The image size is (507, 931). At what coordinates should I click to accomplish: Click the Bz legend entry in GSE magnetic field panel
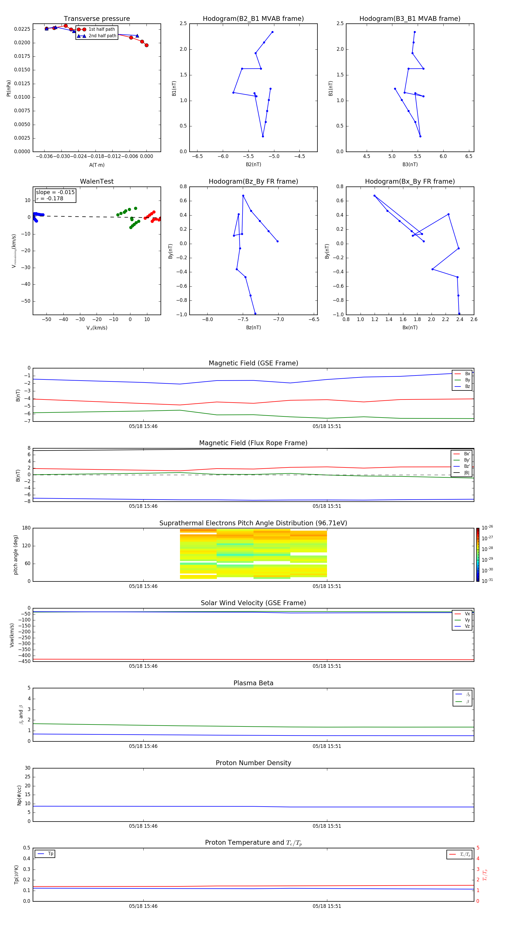coord(462,387)
